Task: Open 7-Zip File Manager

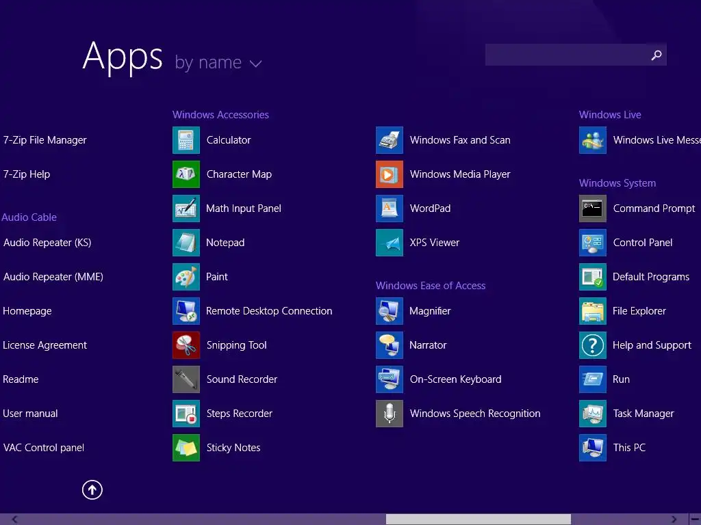Action: (44, 140)
